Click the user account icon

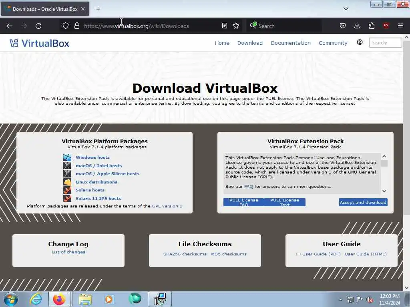pos(360,42)
